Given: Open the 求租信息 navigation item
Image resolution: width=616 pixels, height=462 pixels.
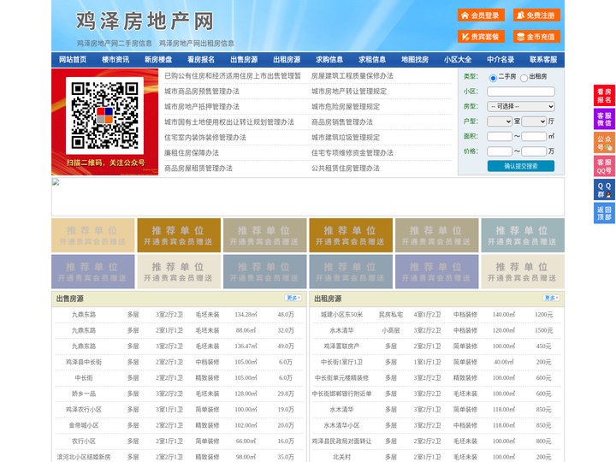Looking at the screenshot, I should [x=372, y=60].
